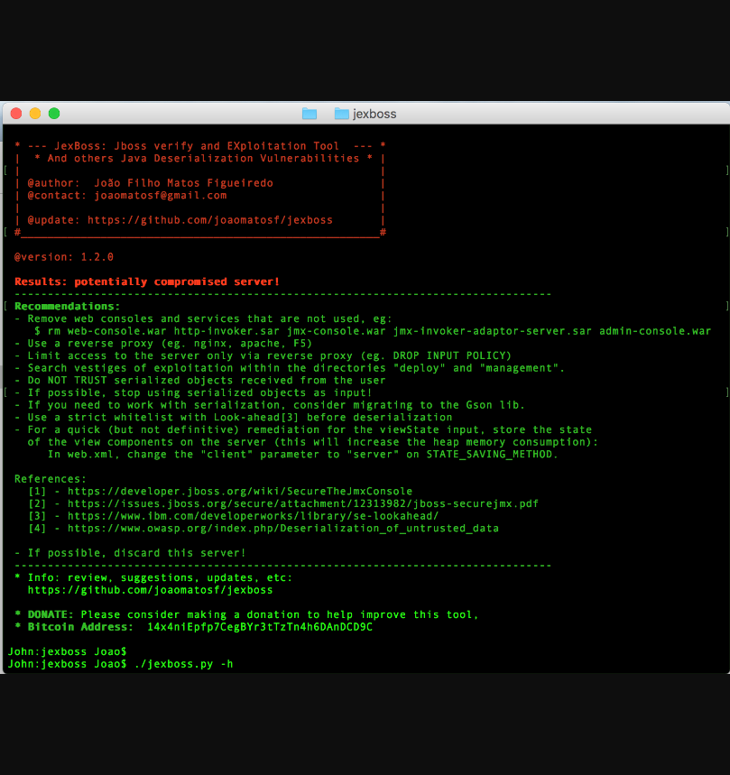730x775 pixels.
Task: Open reference [1] SecureTheJmxConsole URL
Action: (240, 492)
